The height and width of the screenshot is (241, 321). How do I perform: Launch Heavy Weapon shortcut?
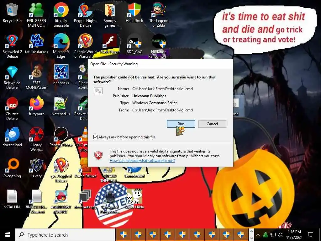pyautogui.click(x=36, y=140)
